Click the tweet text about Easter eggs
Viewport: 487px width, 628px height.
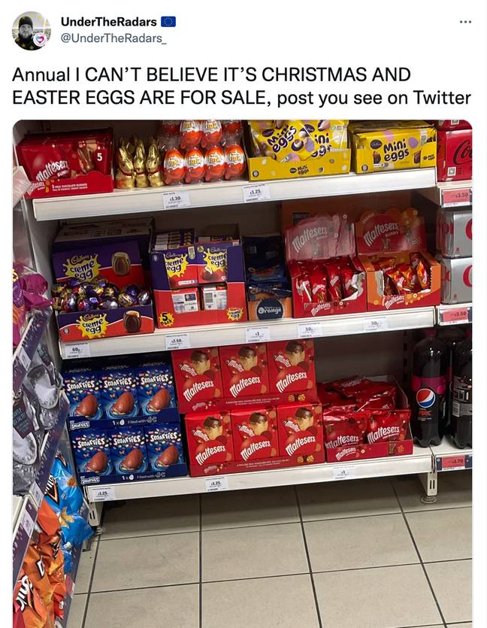pos(241,86)
